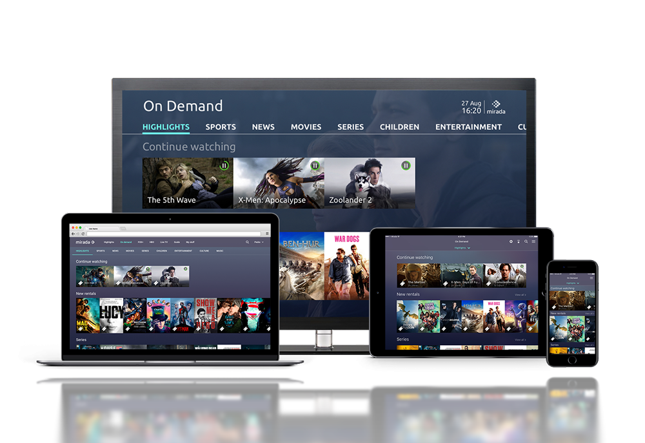Expand the Highlights dropdown on the phone

tap(572, 283)
